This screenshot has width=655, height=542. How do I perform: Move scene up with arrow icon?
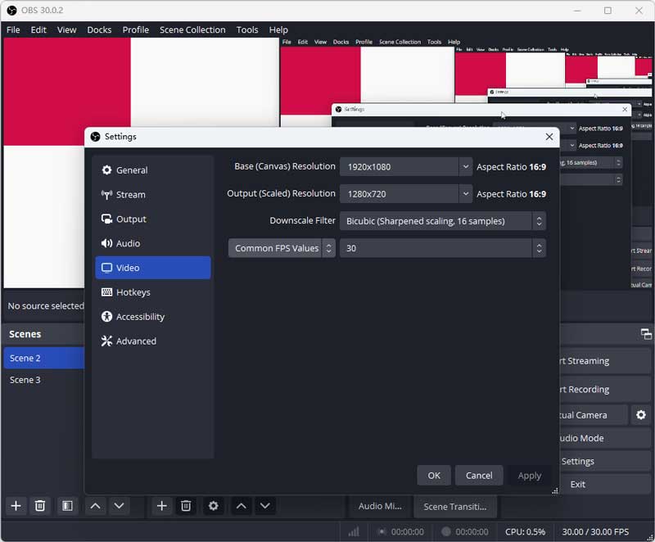[x=95, y=506]
